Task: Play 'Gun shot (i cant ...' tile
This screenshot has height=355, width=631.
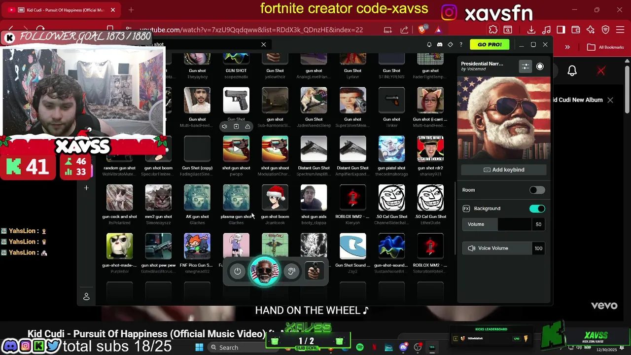Action: [x=430, y=100]
